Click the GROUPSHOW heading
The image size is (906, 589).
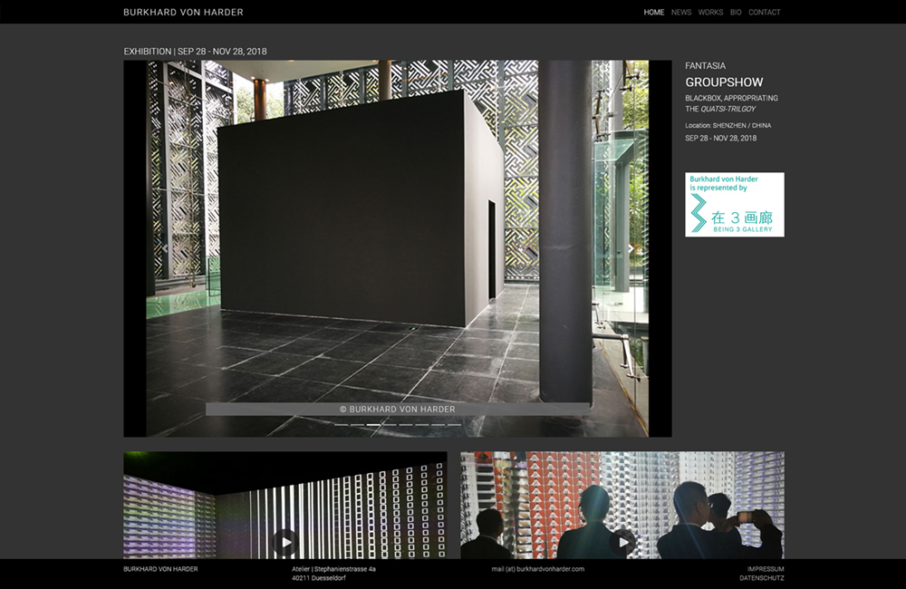[724, 82]
